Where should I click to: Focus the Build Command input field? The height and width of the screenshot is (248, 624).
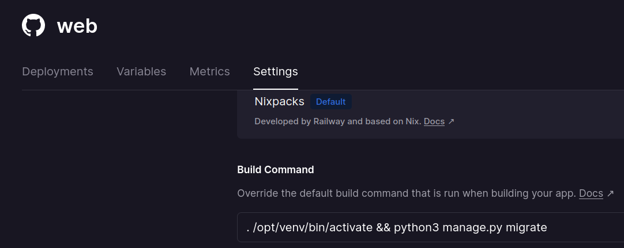[431, 227]
